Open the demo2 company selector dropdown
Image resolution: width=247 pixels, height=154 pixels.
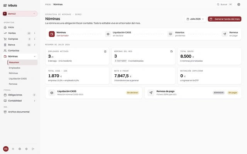pos(20,14)
